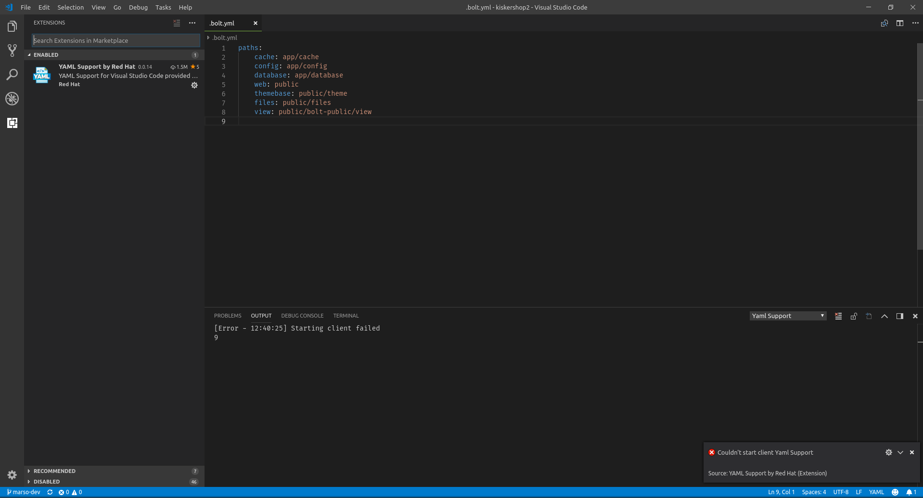Clear the Output panel
923x498 pixels.
tap(838, 316)
